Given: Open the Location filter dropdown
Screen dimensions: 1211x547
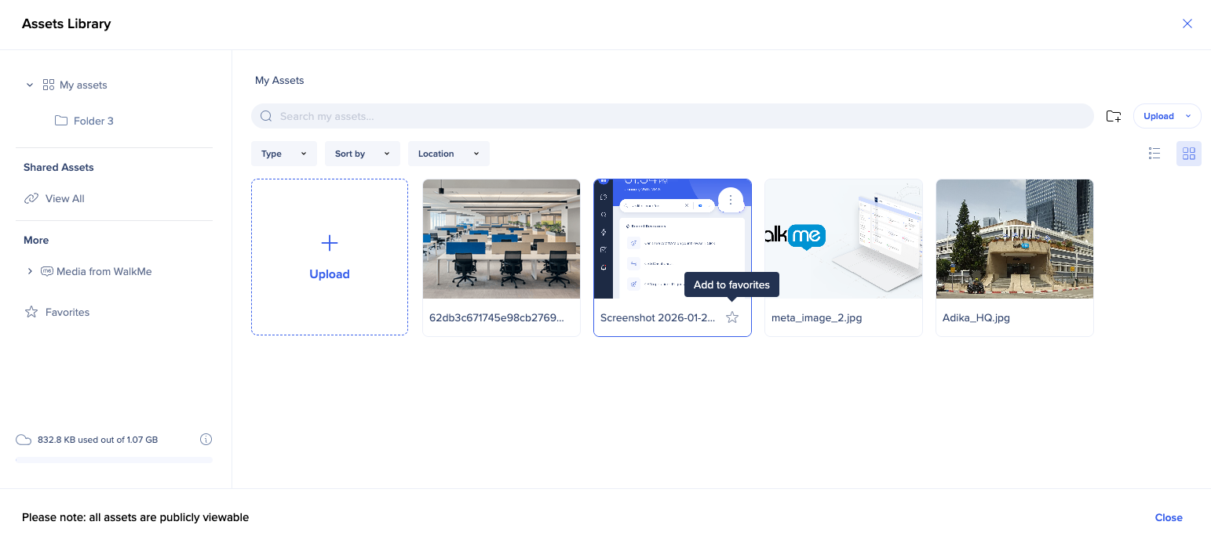Looking at the screenshot, I should point(448,154).
